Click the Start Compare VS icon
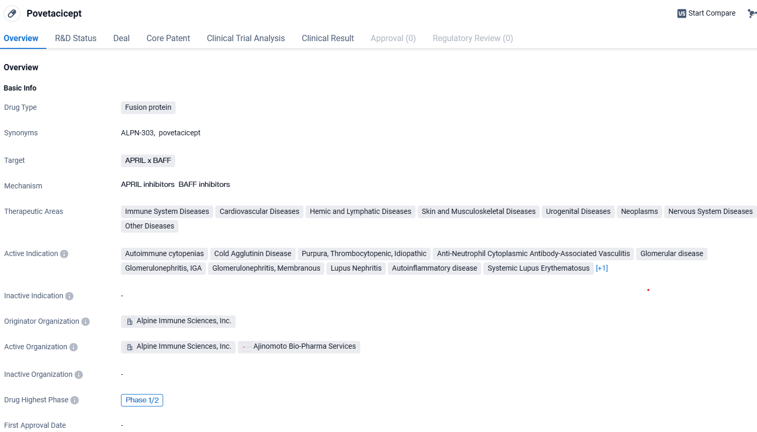 coord(681,14)
